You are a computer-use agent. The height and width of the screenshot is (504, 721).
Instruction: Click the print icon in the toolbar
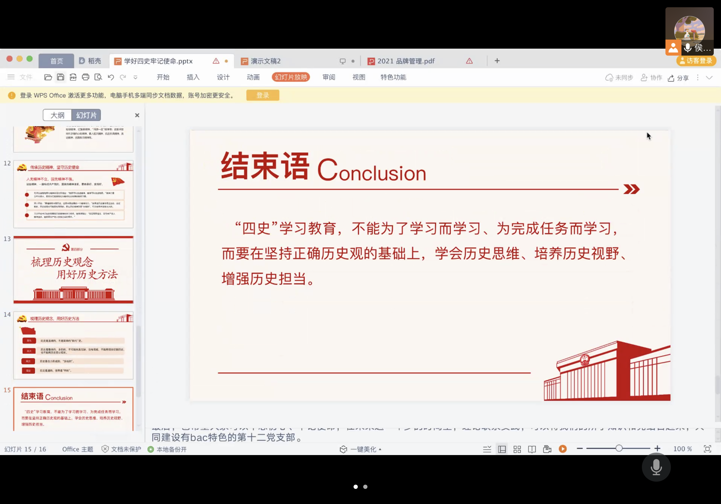(x=85, y=77)
